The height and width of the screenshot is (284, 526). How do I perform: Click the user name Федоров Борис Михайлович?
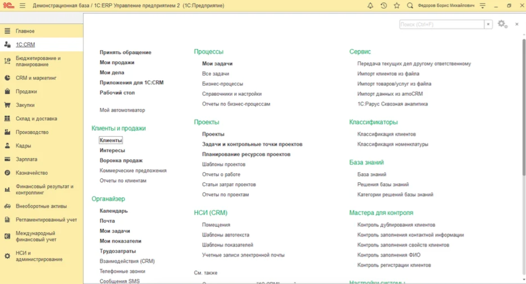coord(446,5)
